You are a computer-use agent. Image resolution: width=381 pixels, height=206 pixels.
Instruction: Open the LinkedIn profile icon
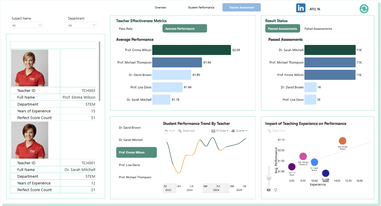pos(301,8)
